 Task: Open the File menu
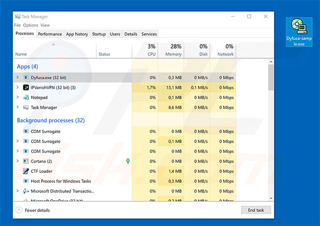coord(18,25)
